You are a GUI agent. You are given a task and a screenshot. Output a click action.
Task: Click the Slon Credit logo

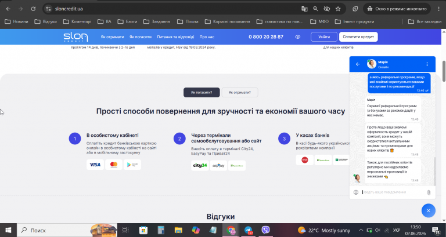pos(75,37)
